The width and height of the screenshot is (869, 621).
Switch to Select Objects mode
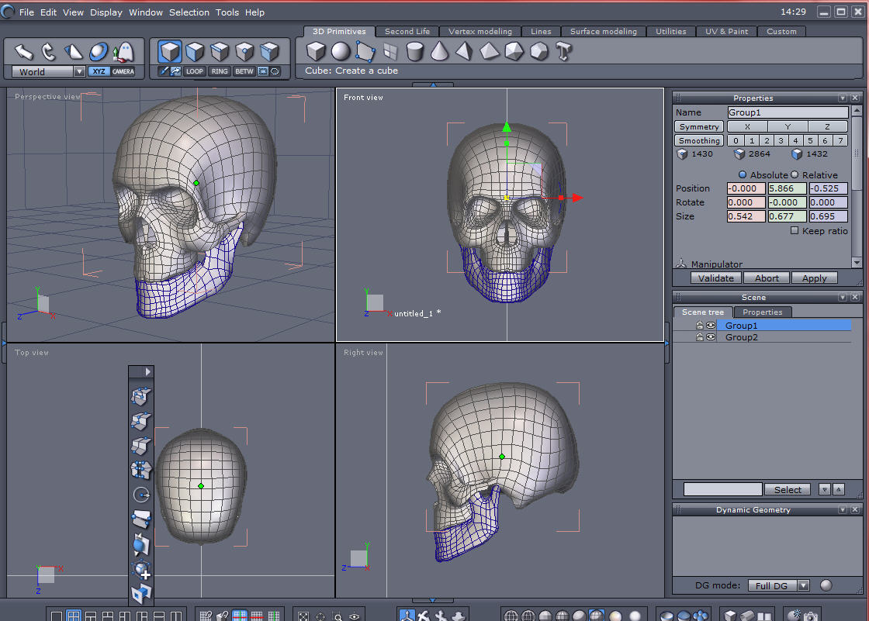[x=170, y=51]
